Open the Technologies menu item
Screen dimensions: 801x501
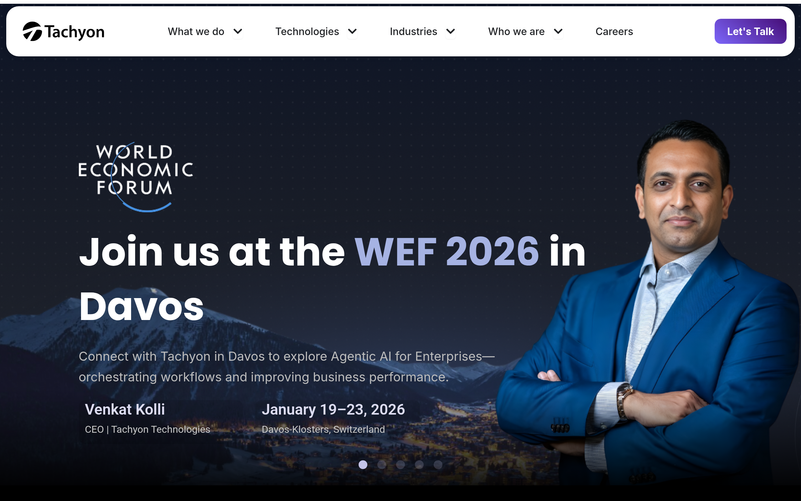tap(307, 32)
